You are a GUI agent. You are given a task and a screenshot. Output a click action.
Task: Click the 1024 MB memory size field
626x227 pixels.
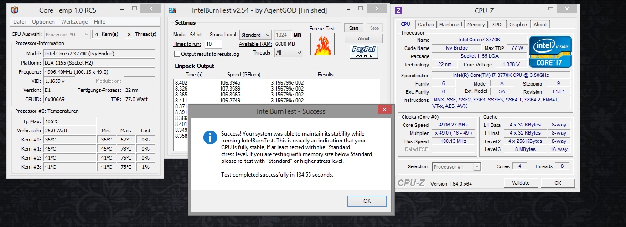click(283, 35)
